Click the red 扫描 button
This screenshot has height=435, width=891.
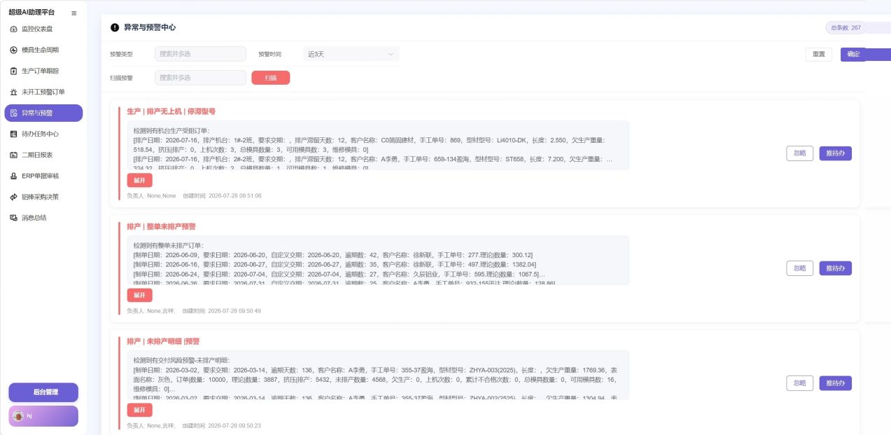point(271,78)
